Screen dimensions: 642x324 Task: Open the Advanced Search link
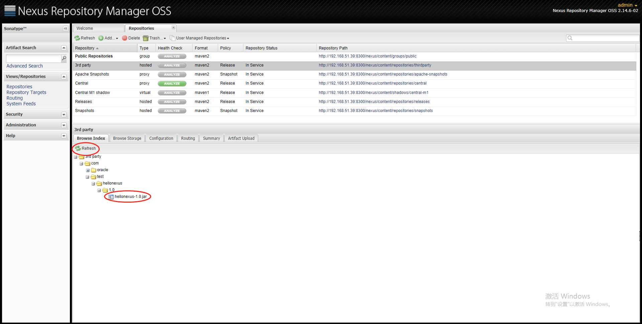pos(24,66)
